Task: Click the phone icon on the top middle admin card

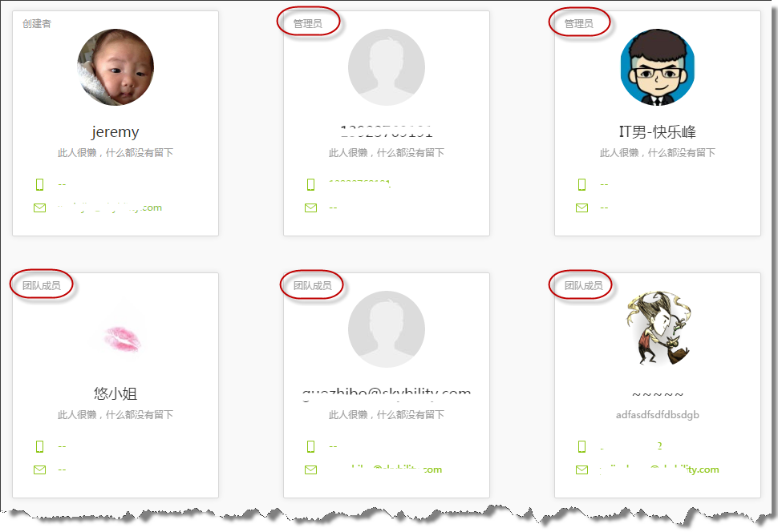Action: [x=310, y=184]
